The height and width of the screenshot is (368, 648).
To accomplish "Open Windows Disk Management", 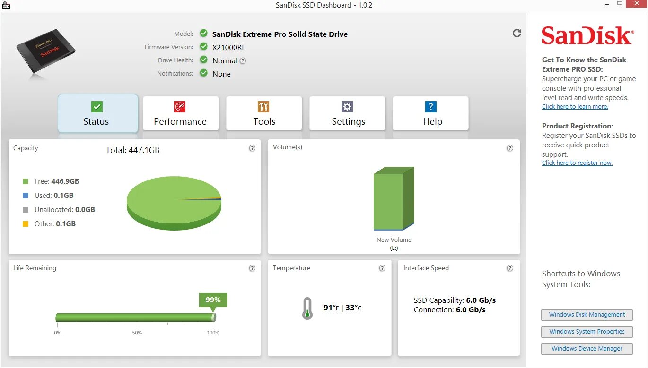I will [587, 315].
